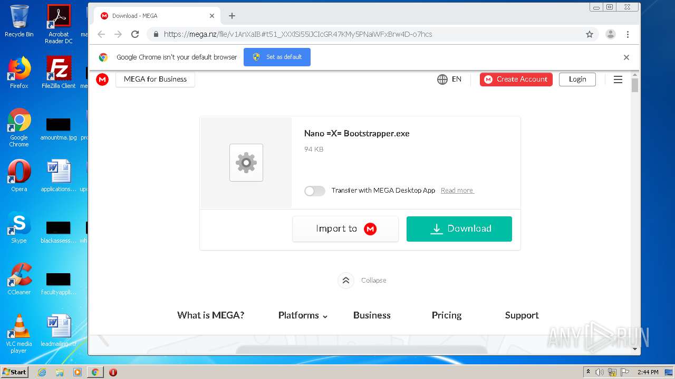Viewport: 675px width, 379px height.
Task: Click the Import to MEGA button
Action: coord(345,229)
